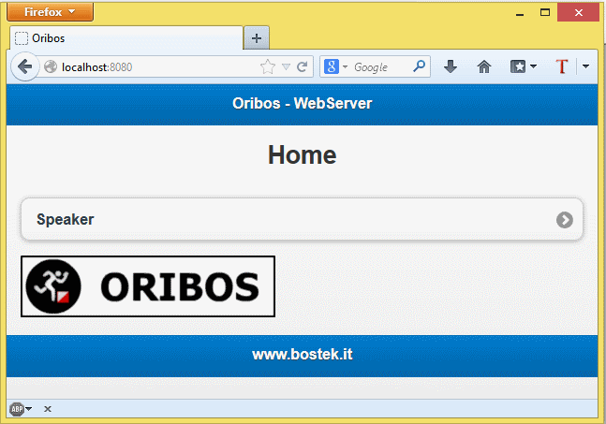The height and width of the screenshot is (424, 606).
Task: Open the URL history dropdown arrow
Action: coord(286,66)
